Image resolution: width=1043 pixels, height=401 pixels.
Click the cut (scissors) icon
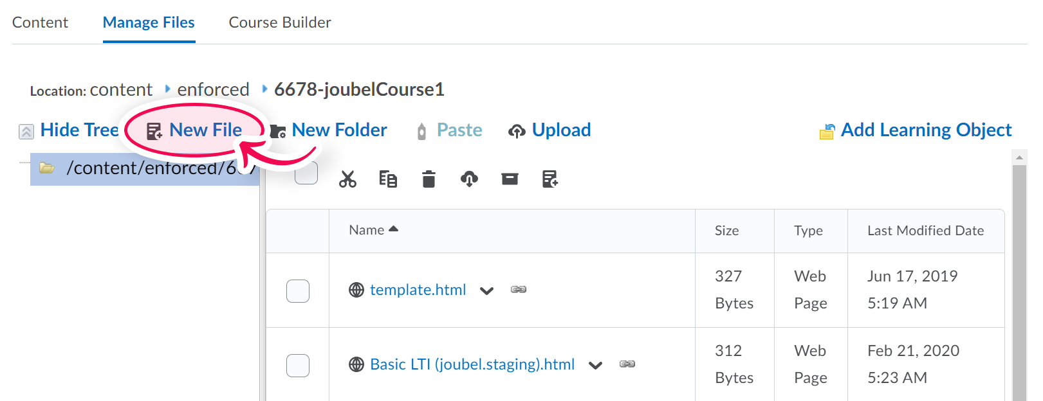point(347,179)
